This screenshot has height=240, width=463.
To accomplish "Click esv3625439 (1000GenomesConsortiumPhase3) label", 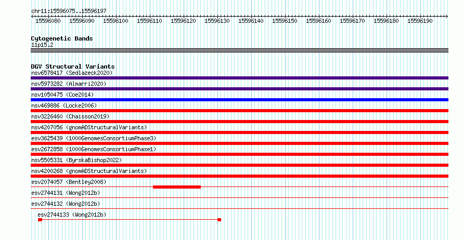I will (x=94, y=138).
